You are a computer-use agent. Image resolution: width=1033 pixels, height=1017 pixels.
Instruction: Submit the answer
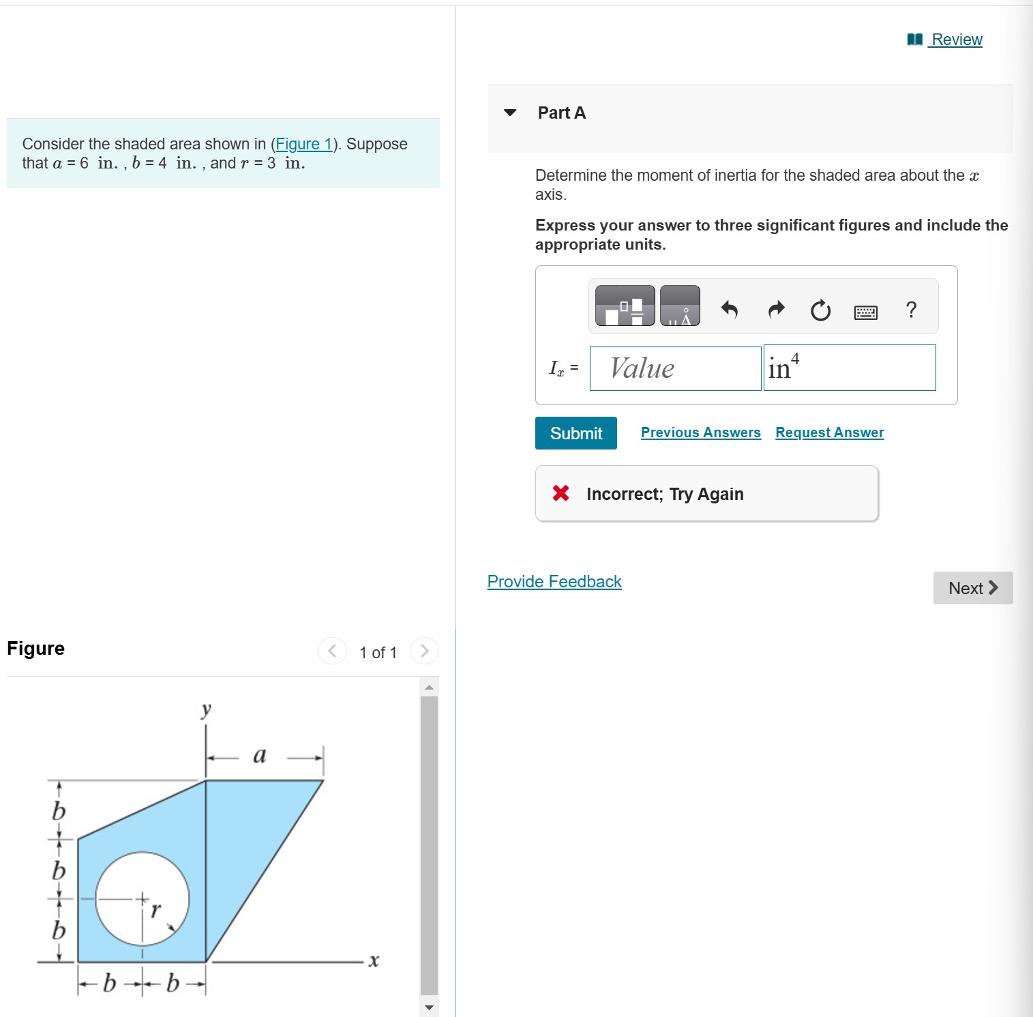point(575,432)
